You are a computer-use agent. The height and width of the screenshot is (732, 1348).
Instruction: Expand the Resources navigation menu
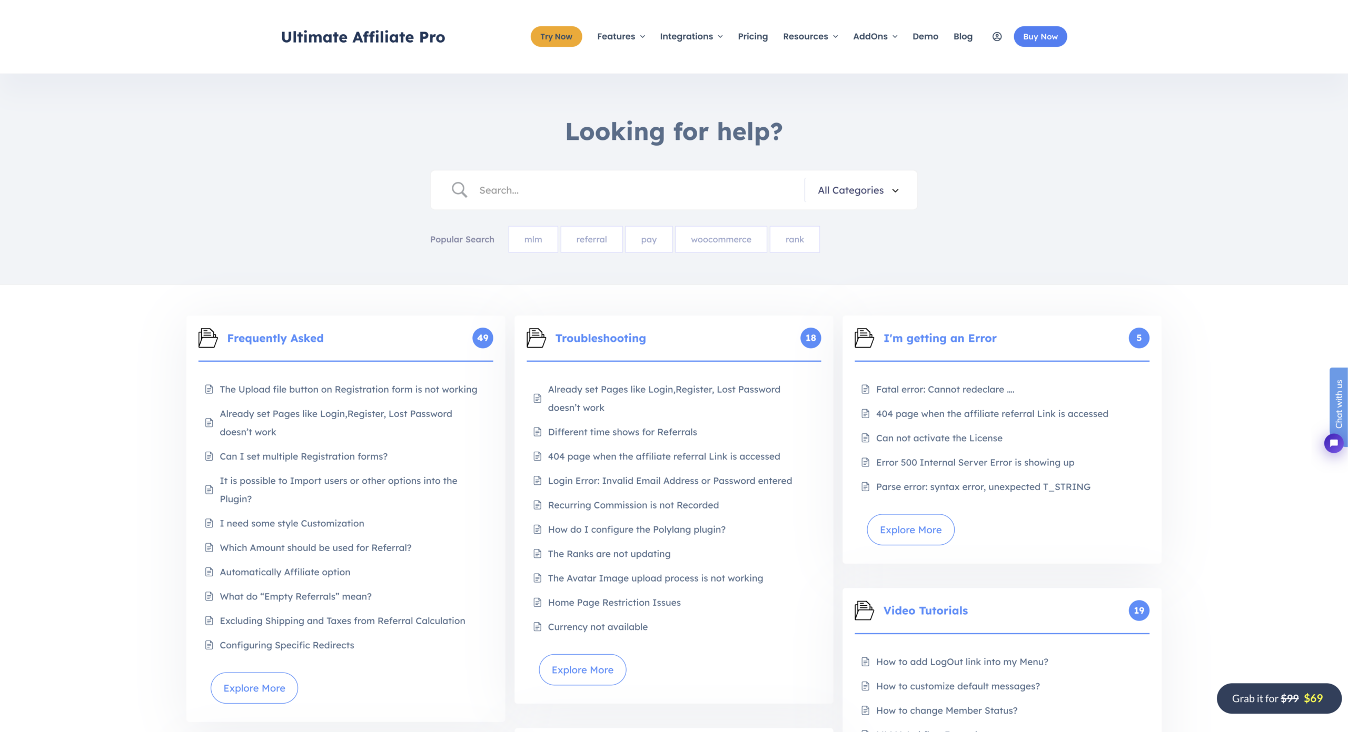click(x=810, y=36)
